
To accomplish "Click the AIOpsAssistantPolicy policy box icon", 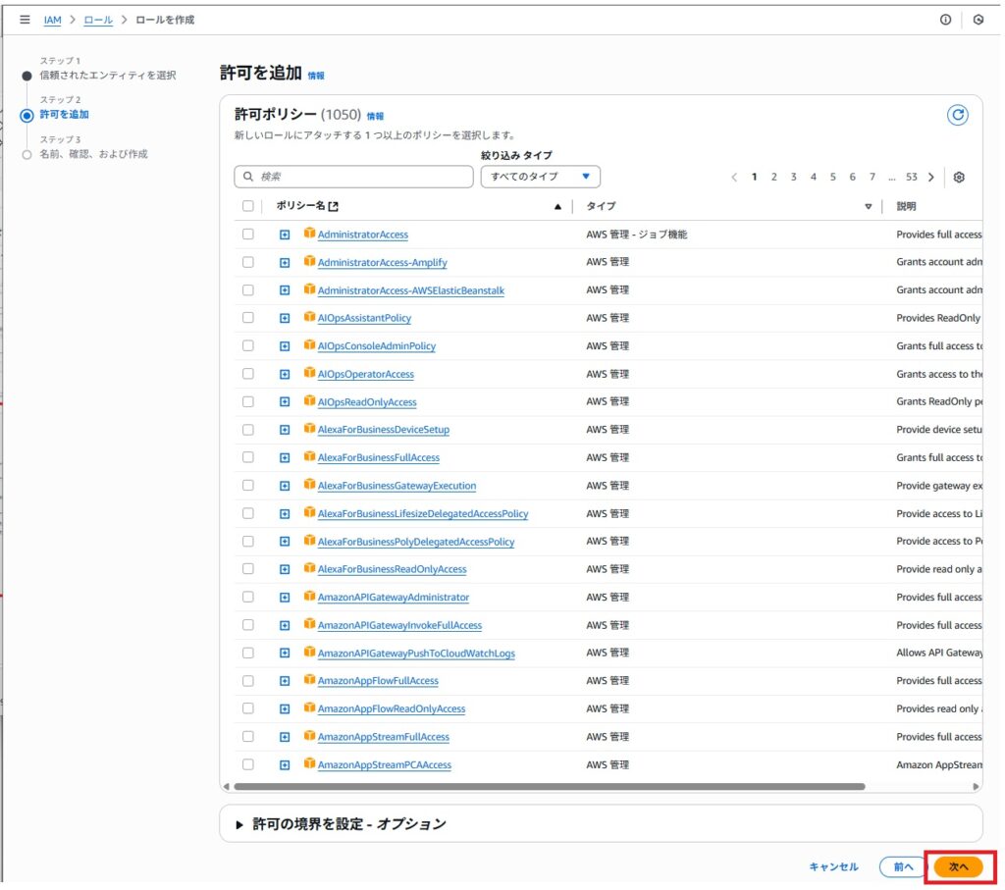I will (x=309, y=317).
